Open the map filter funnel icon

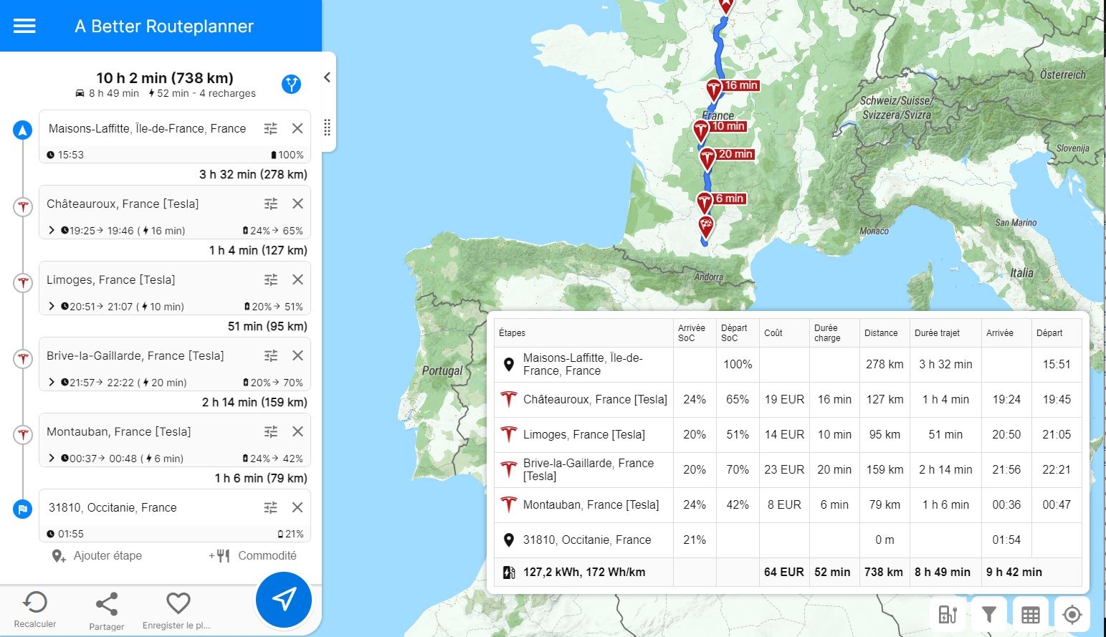pyautogui.click(x=989, y=614)
